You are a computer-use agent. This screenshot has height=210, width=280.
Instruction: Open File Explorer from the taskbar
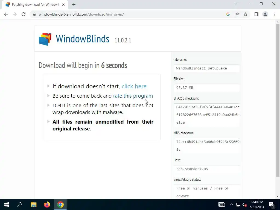pyautogui.click(x=33, y=205)
